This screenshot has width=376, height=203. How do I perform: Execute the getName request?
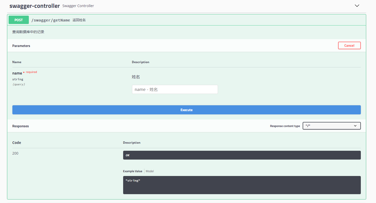[x=186, y=110]
